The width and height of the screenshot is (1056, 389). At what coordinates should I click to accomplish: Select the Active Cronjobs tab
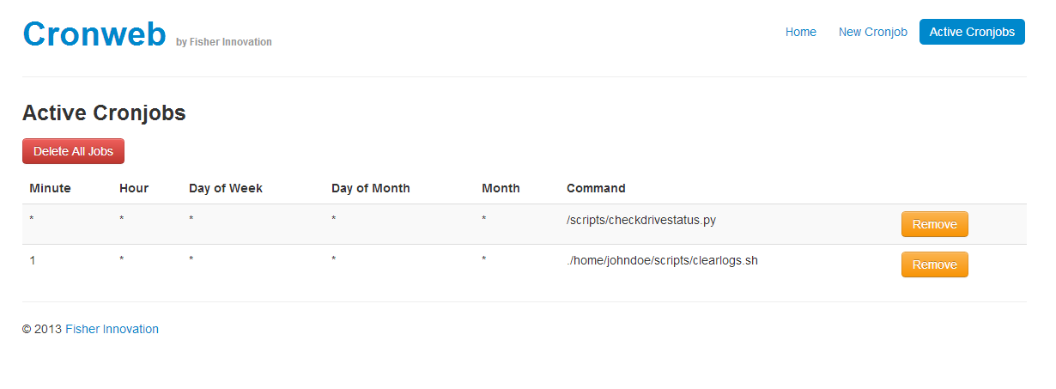972,32
